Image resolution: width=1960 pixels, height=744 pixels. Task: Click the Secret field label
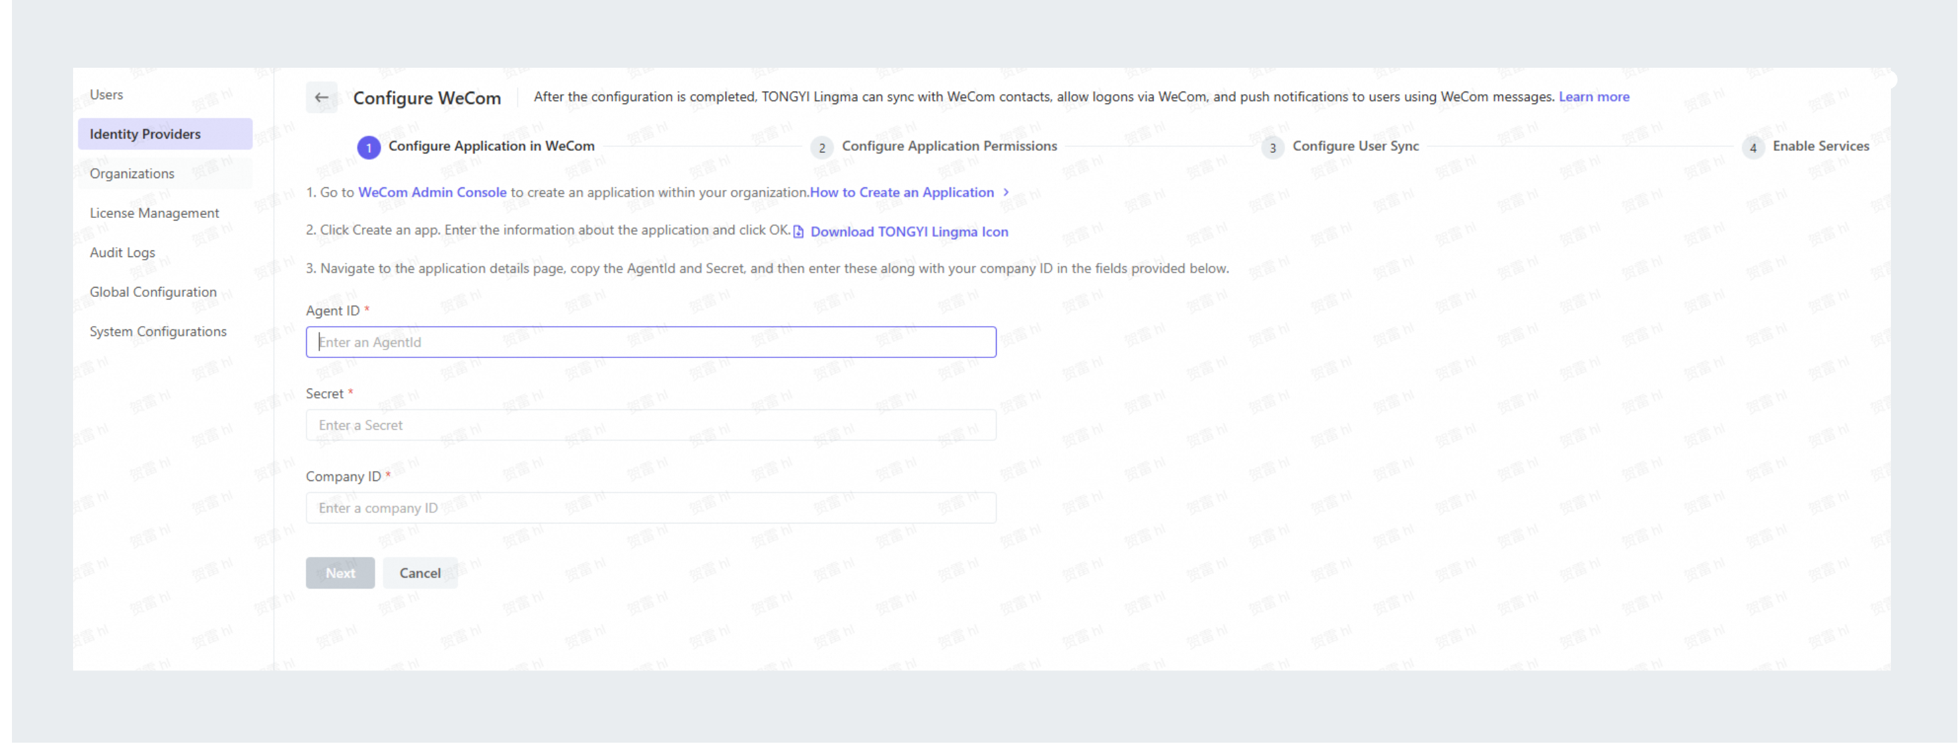coord(325,393)
